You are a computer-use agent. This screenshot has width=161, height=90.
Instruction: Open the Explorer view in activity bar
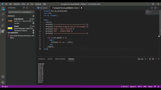tap(3, 9)
